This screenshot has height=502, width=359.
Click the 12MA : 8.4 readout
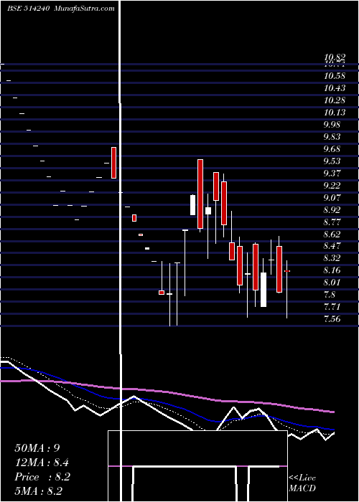(x=42, y=463)
